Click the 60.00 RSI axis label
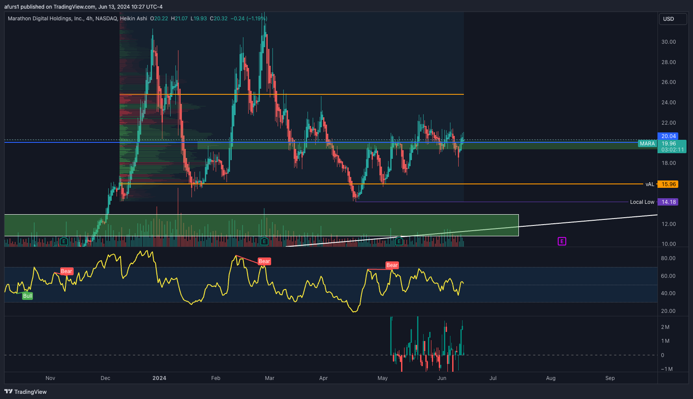Screen dimensions: 693x399 click(x=668, y=276)
